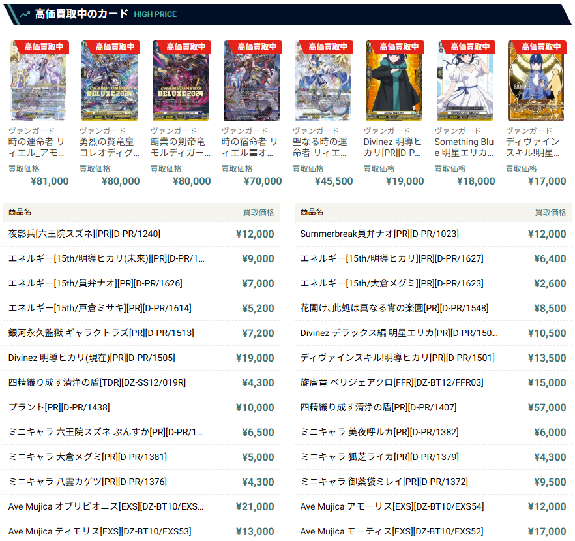Click the ¥21,000 price in table
This screenshot has height=541, width=575.
tap(255, 506)
